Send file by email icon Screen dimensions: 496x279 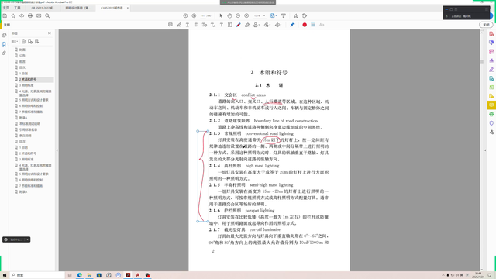coord(39,15)
